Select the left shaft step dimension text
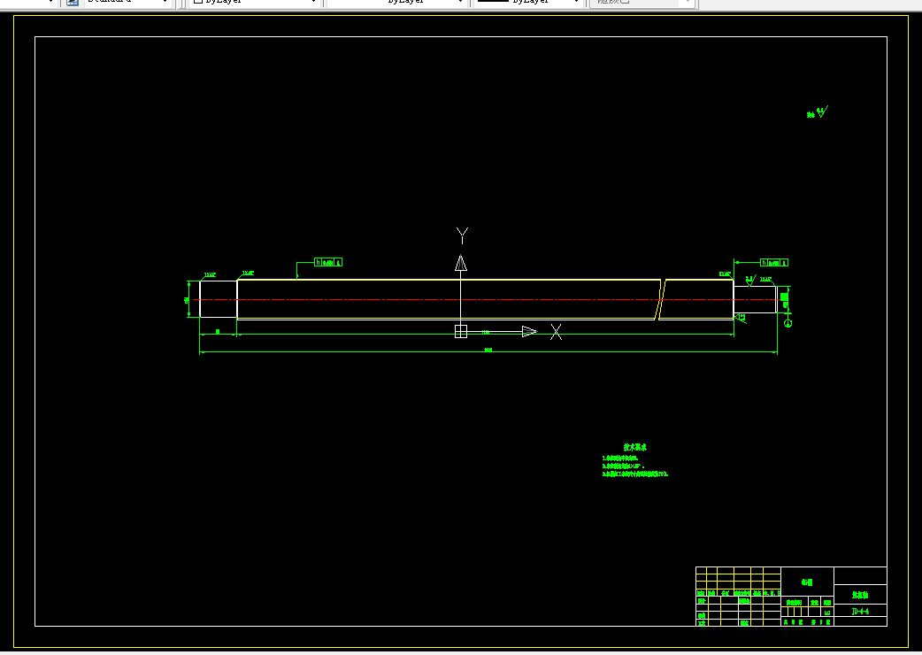The height and width of the screenshot is (655, 922). [218, 332]
